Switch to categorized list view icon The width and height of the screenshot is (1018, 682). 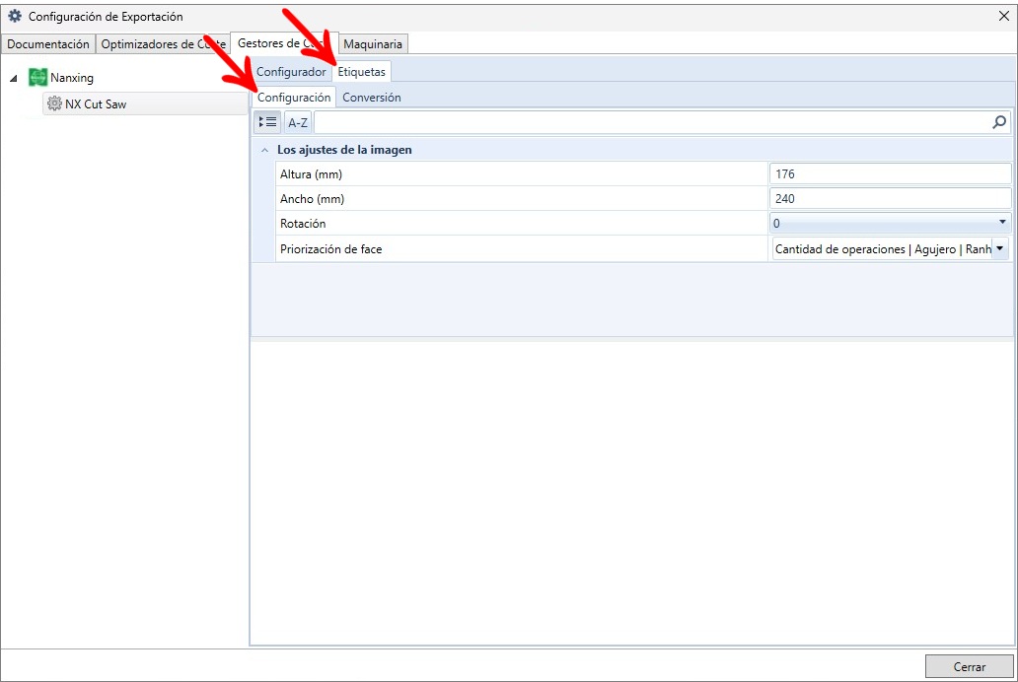coord(267,122)
